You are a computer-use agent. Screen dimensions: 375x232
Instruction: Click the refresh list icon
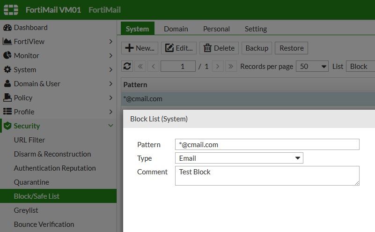pyautogui.click(x=127, y=66)
